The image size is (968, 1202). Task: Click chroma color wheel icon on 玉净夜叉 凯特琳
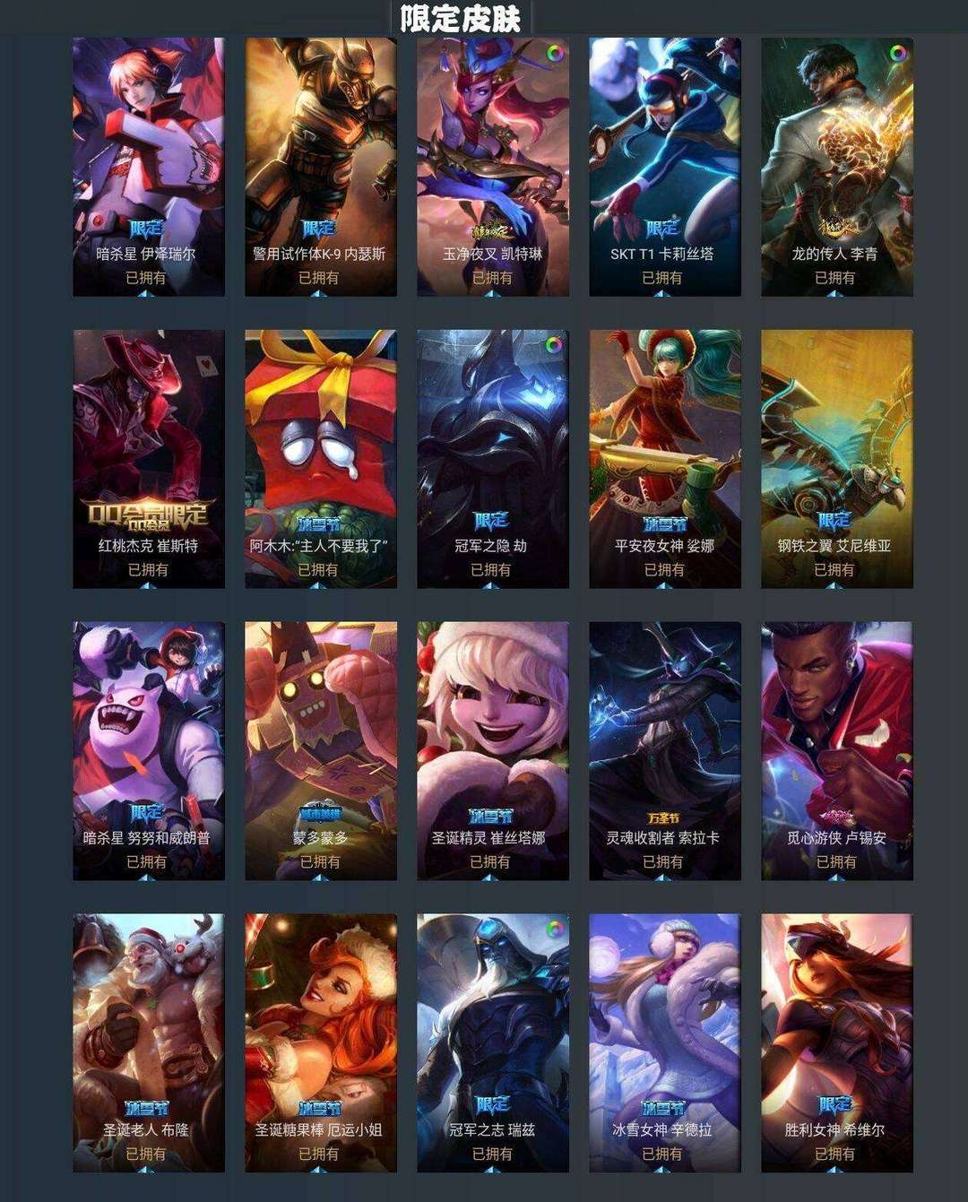tap(555, 53)
